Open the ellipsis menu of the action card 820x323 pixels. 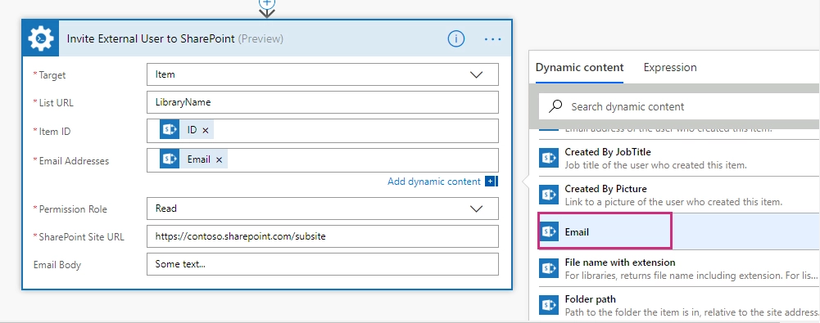[492, 39]
